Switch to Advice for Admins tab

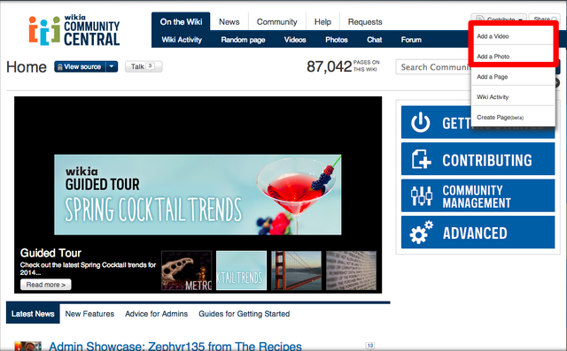[x=156, y=314]
